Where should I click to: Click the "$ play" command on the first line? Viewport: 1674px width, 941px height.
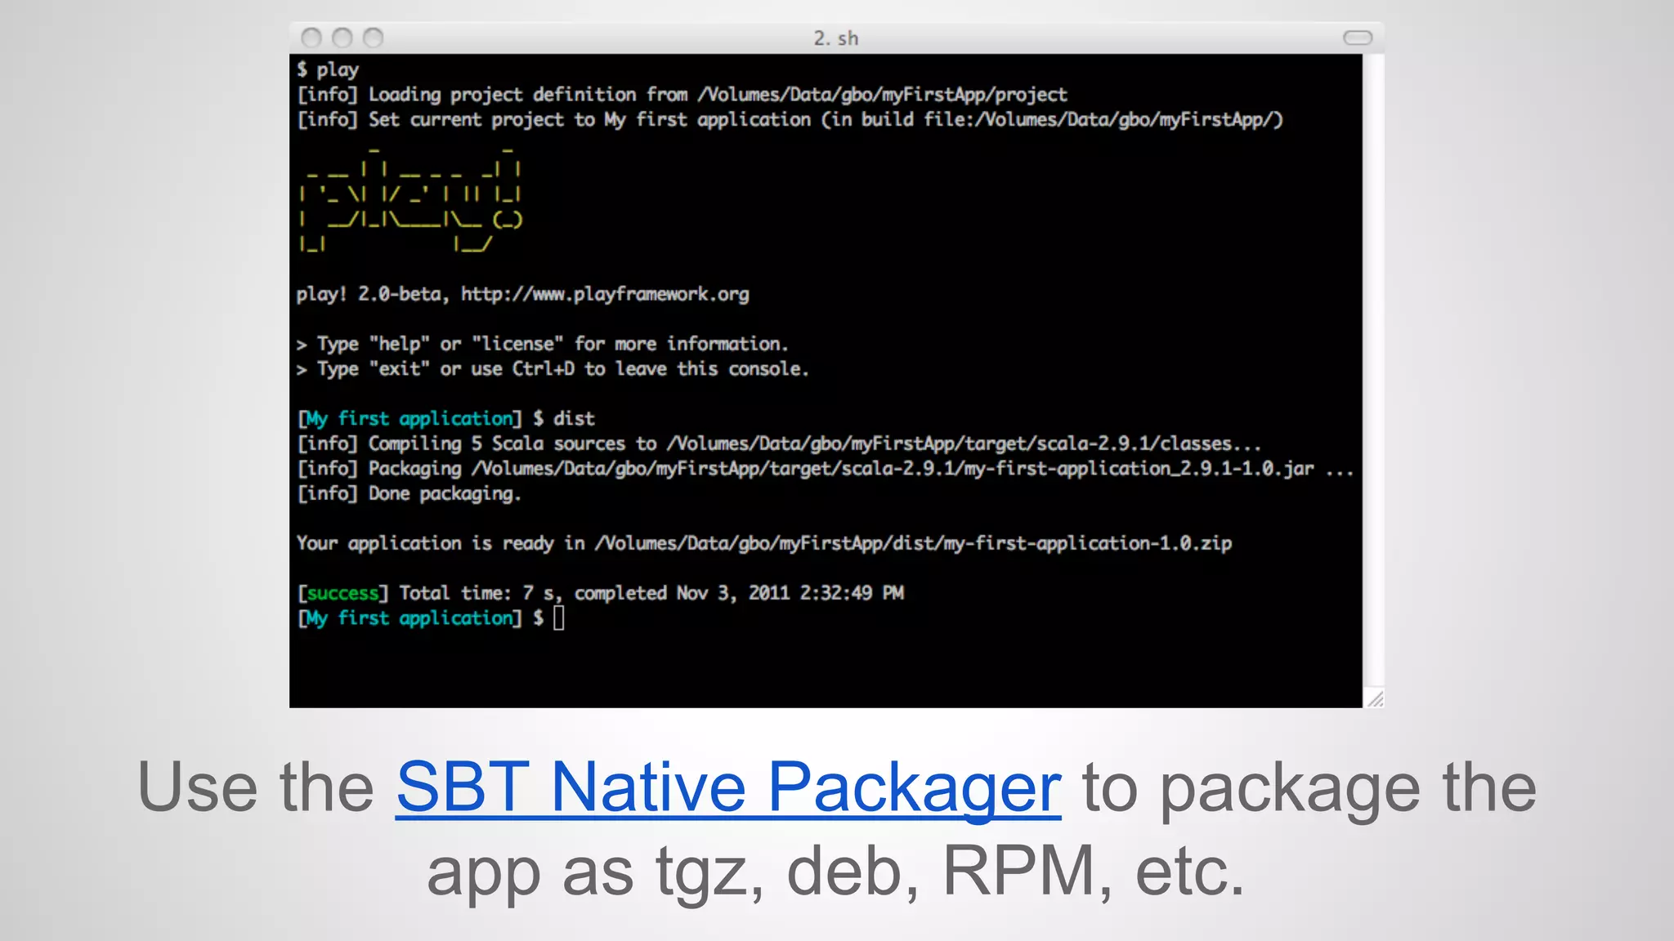tap(329, 69)
